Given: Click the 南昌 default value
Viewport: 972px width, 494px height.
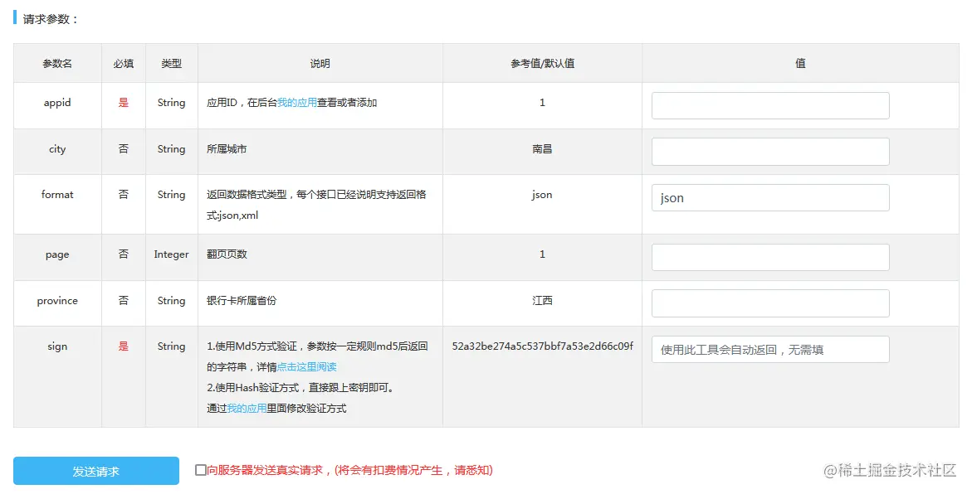Looking at the screenshot, I should (542, 149).
